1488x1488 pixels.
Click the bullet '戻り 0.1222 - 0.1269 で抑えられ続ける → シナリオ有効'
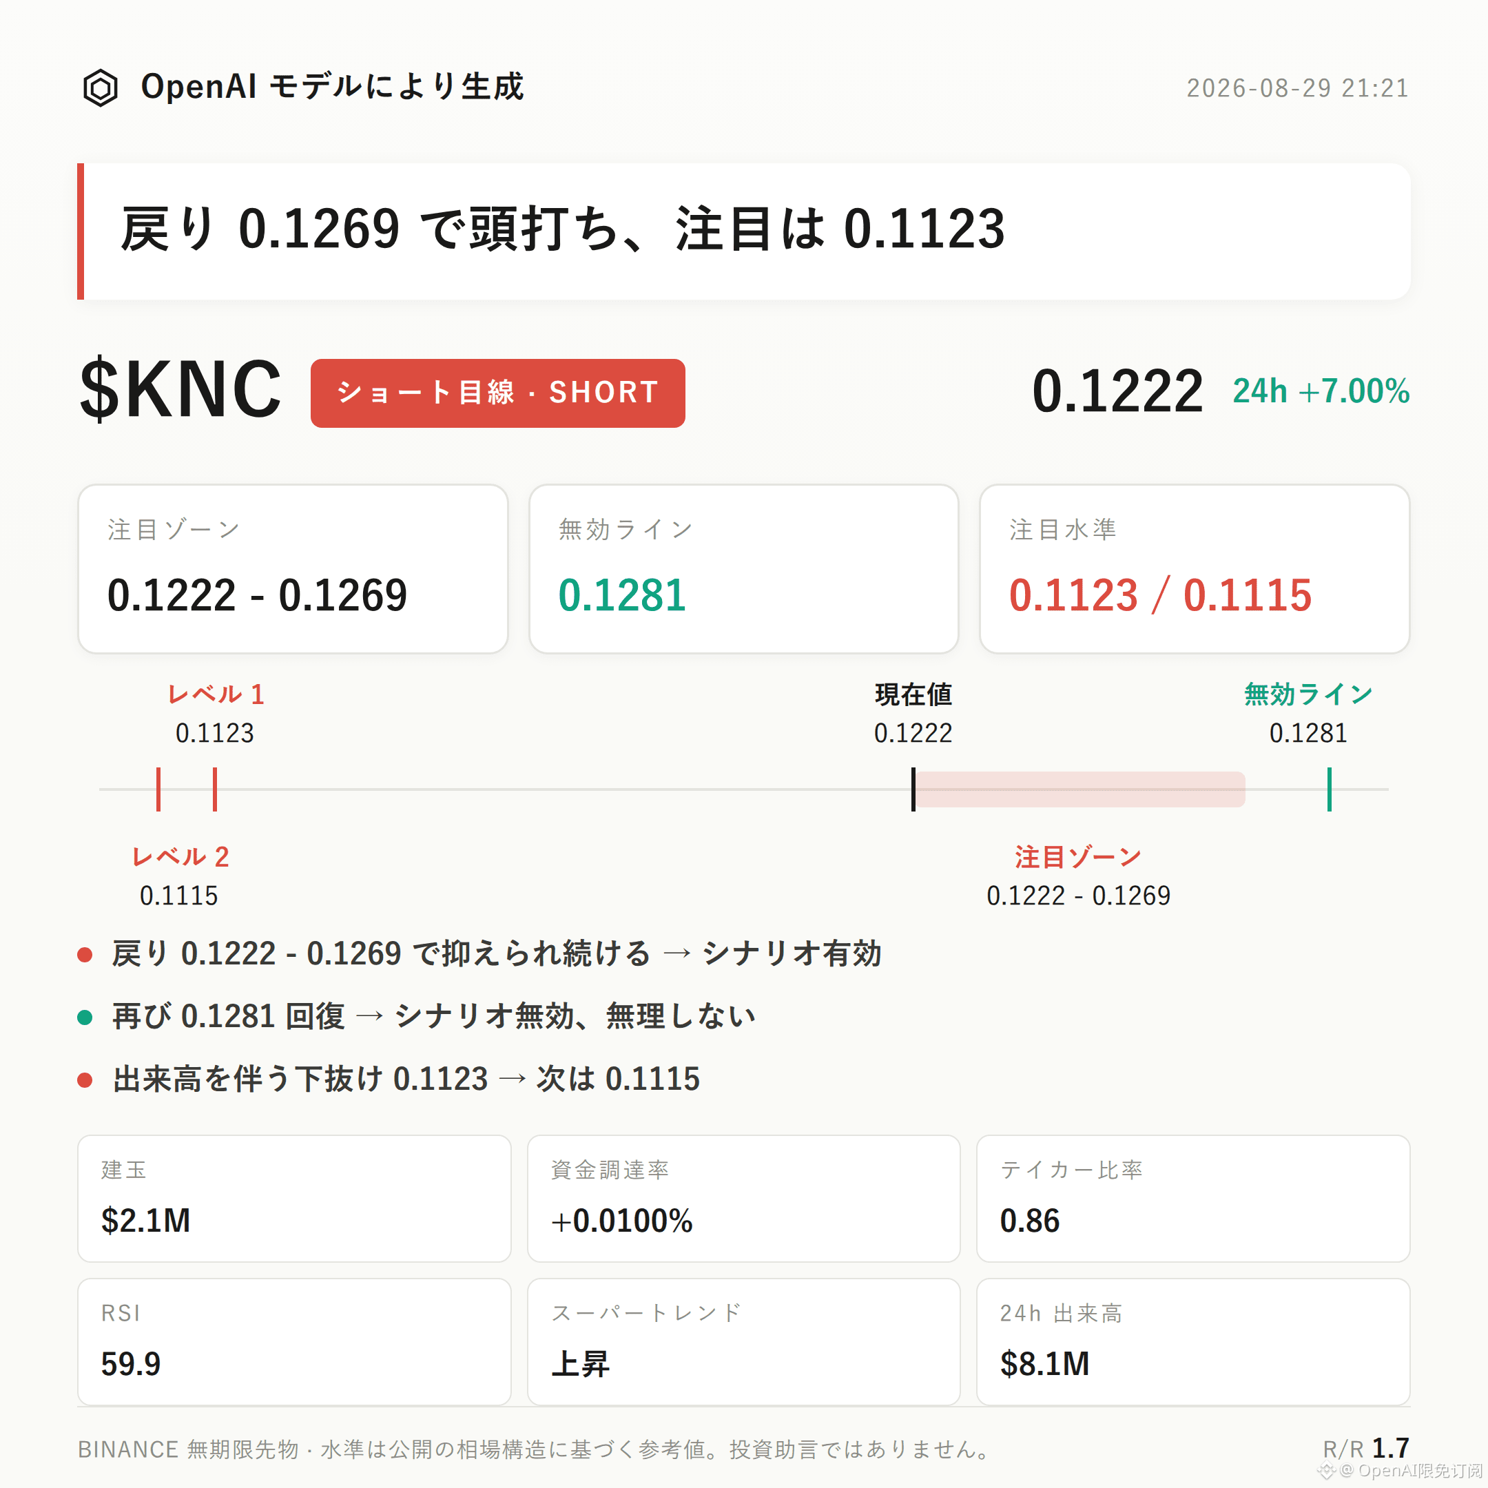[497, 953]
